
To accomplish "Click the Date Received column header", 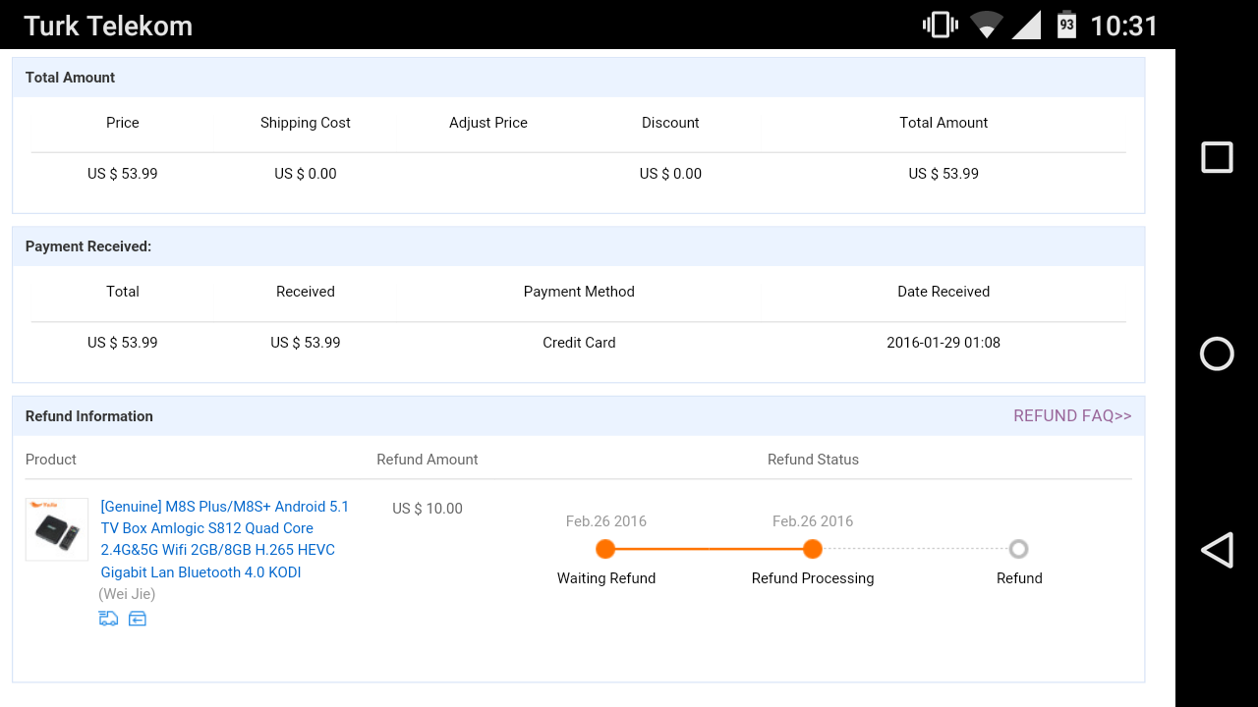I will (943, 292).
